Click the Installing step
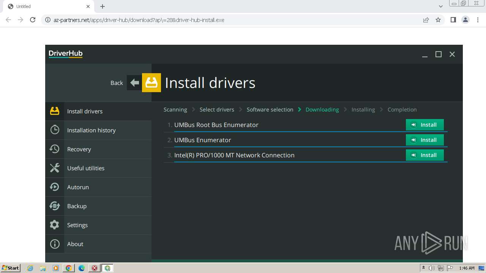 click(x=363, y=110)
